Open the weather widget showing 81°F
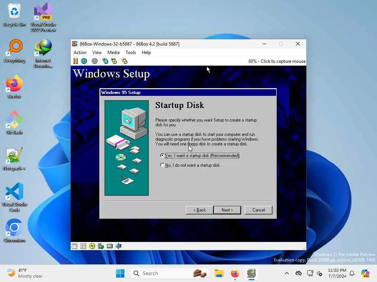The height and width of the screenshot is (282, 377). pyautogui.click(x=25, y=273)
